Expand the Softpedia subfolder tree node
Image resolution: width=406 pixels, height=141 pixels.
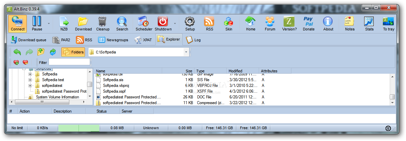(x=30, y=74)
